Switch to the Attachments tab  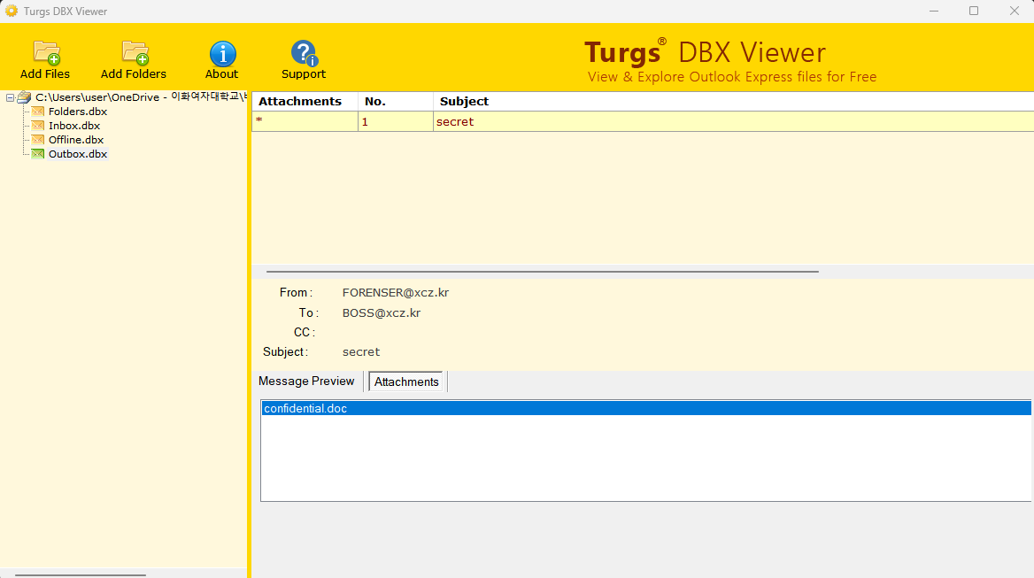click(406, 381)
